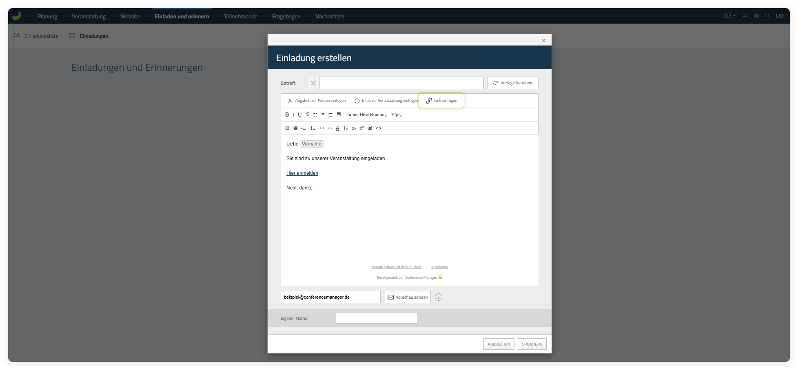798x370 pixels.
Task: Click the Eigener Name input field
Action: click(x=376, y=318)
